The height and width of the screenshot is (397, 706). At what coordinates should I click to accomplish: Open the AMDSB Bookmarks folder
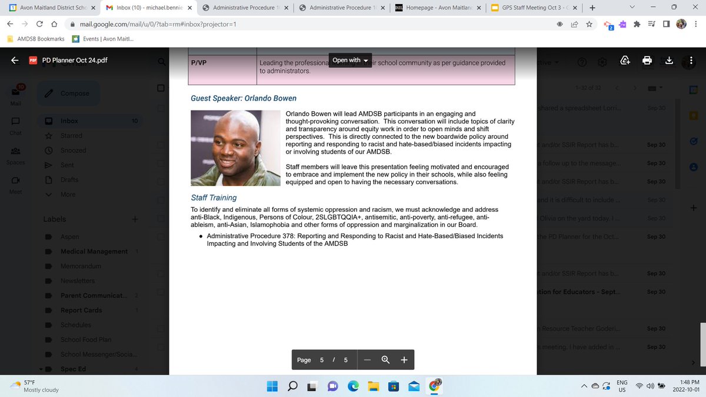pyautogui.click(x=35, y=39)
